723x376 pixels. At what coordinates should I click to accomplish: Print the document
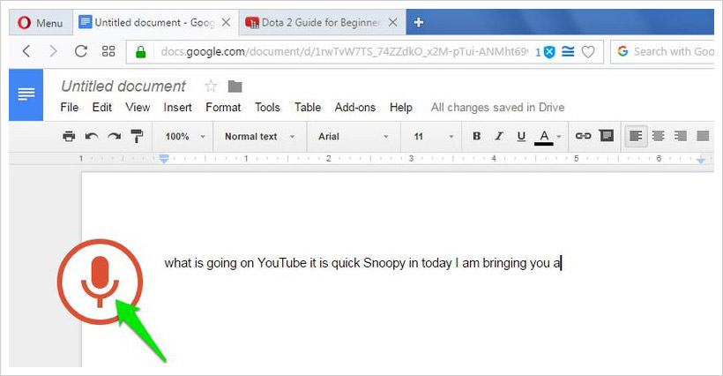pos(69,136)
